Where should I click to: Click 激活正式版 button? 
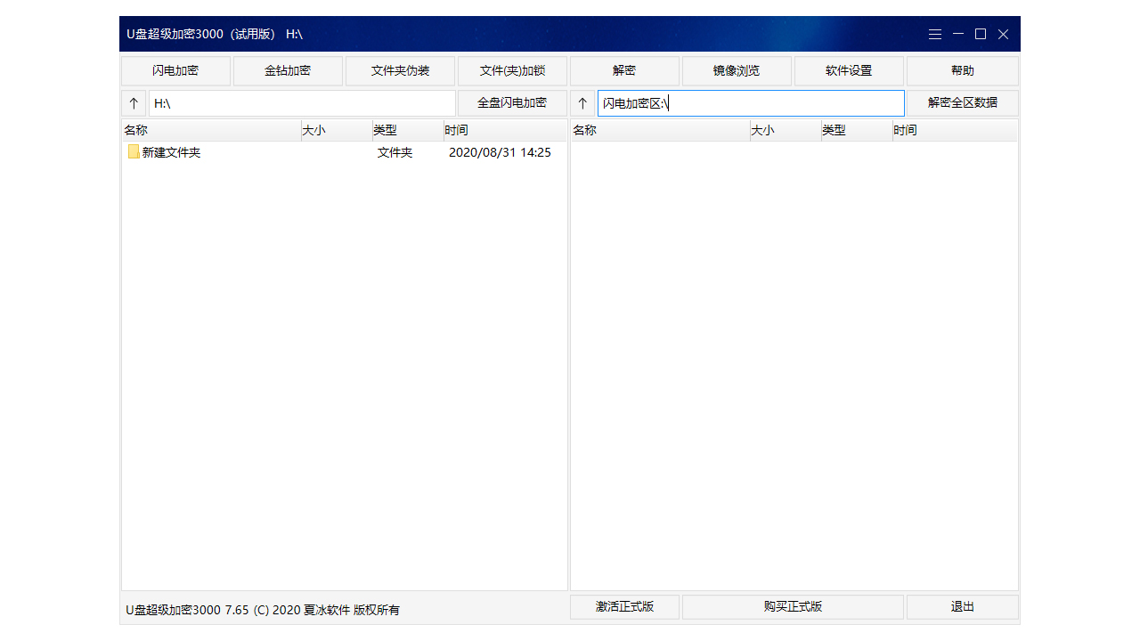pos(624,607)
